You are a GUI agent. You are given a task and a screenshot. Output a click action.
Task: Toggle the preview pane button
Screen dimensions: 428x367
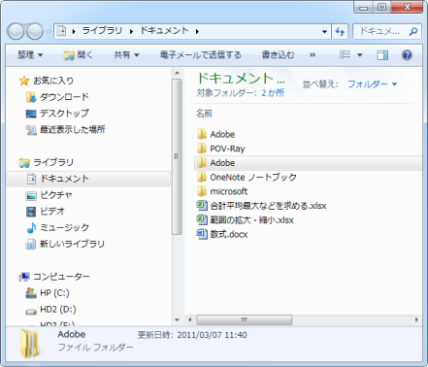pos(382,55)
